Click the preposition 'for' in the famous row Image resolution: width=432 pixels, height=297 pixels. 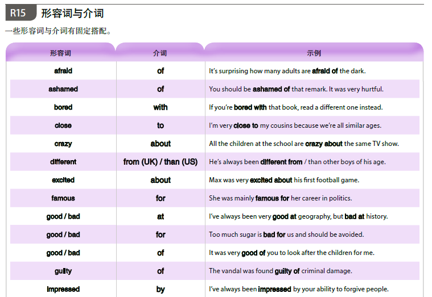pos(161,198)
